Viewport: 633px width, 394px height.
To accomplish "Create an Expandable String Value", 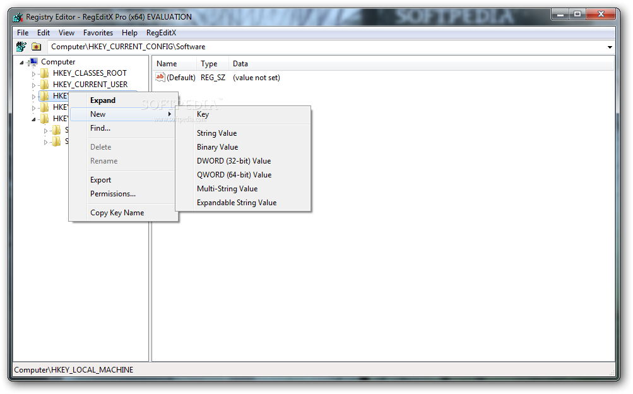I will pyautogui.click(x=243, y=203).
